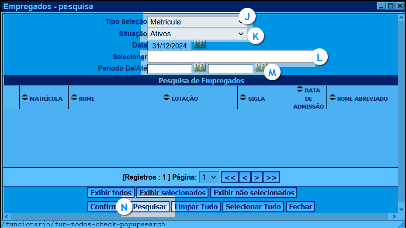Maximize the Empregados - pesquisa window
The image size is (406, 228).
click(390, 6)
